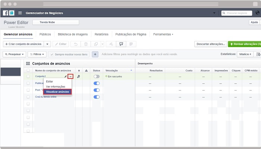Open the hamburger menu icon
The width and height of the screenshot is (261, 149).
coord(20,13)
